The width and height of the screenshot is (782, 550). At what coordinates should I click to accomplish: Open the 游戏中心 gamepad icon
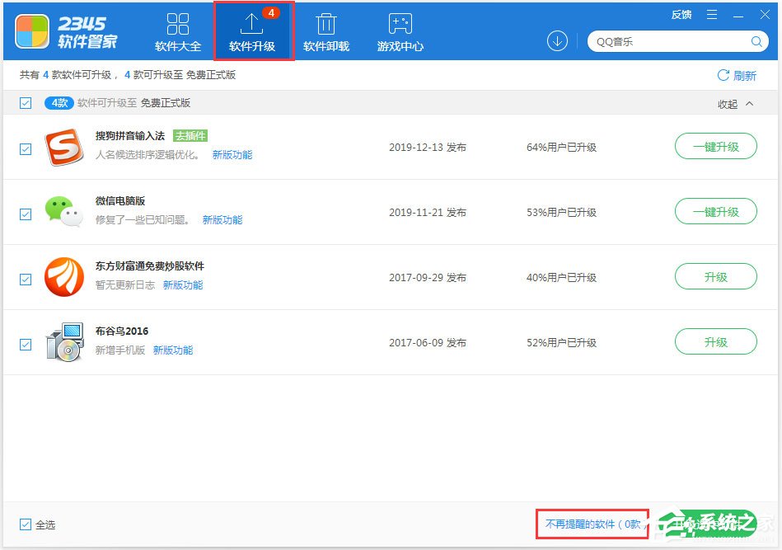400,22
